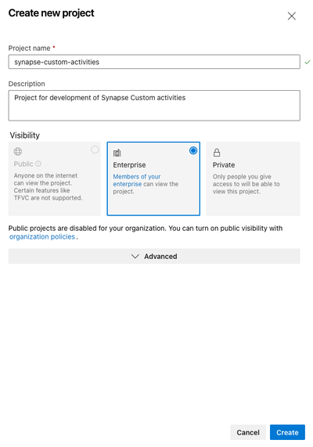Screen dimensions: 313x447
Task: Select the Public visibility radio button
Action: 95,150
